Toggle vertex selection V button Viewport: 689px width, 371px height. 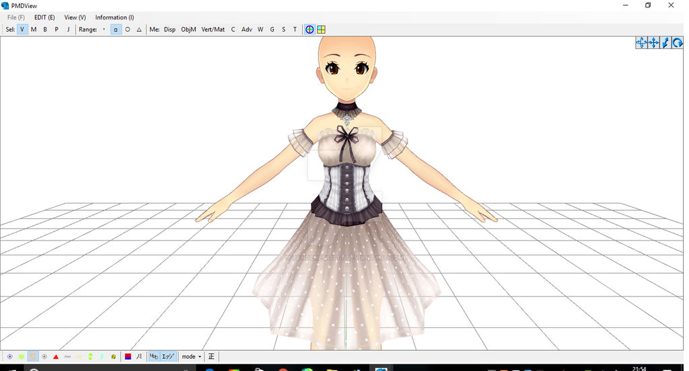22,30
